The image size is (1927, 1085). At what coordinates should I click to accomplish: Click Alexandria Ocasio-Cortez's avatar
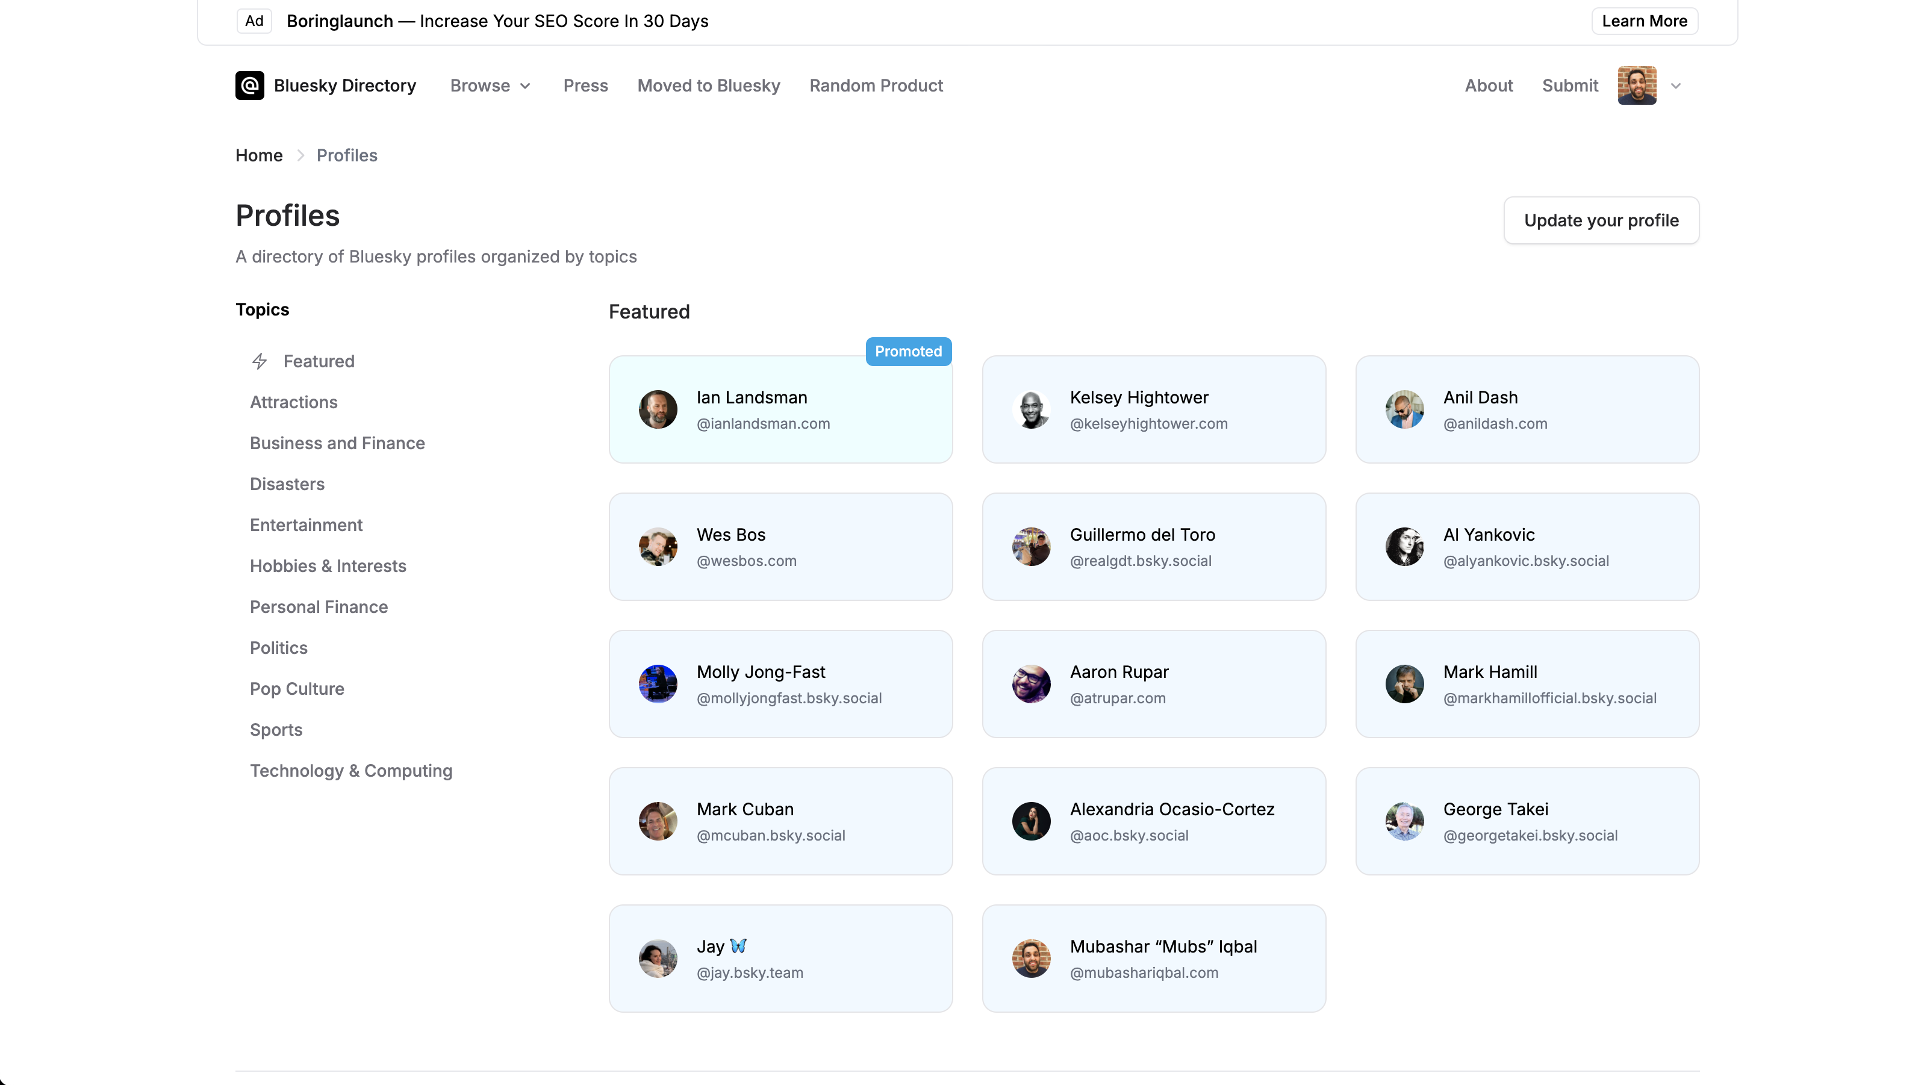[x=1032, y=821]
